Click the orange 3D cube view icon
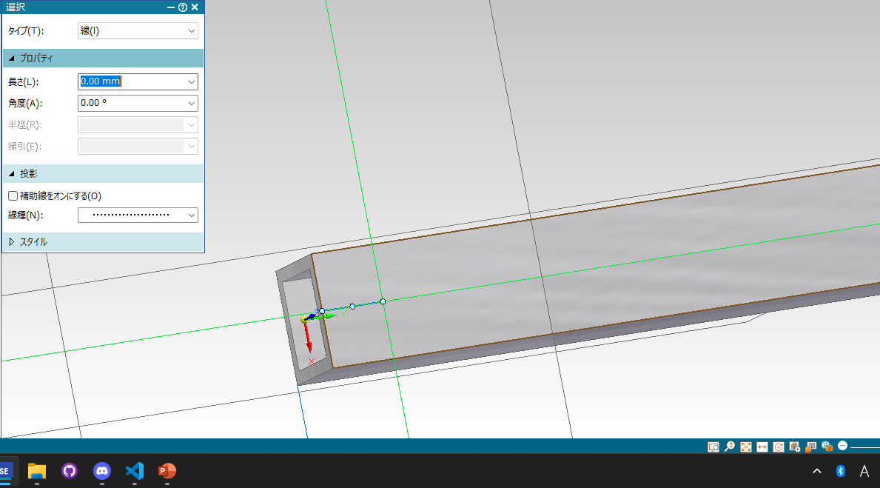880x488 pixels. (x=827, y=447)
